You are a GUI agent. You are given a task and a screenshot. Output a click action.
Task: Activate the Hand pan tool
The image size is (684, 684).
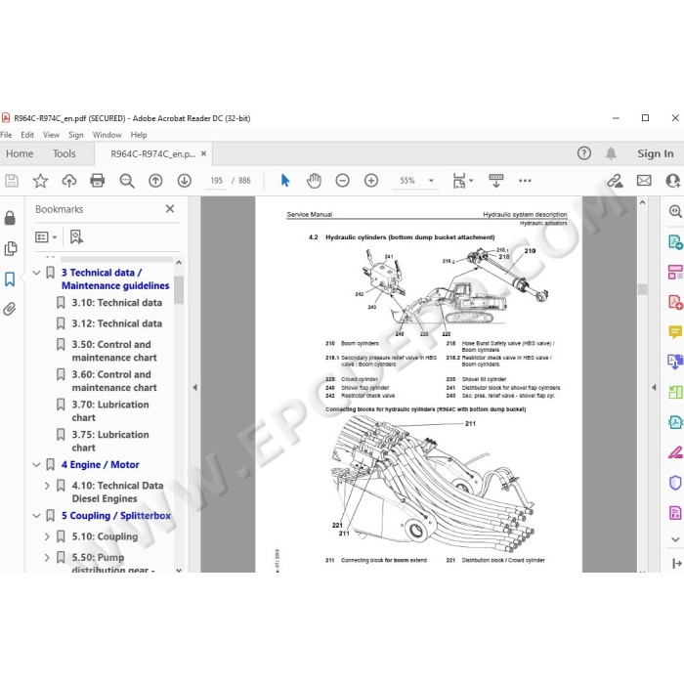(x=314, y=180)
